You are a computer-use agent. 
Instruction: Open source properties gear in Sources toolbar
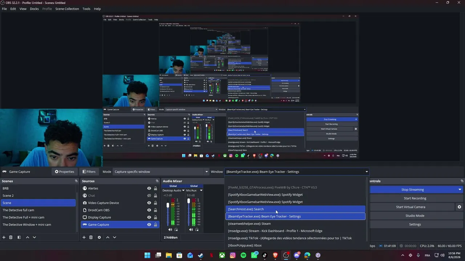coord(99,237)
